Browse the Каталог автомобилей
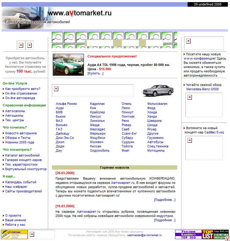Viewport: 230px width, 241px height. point(22,155)
